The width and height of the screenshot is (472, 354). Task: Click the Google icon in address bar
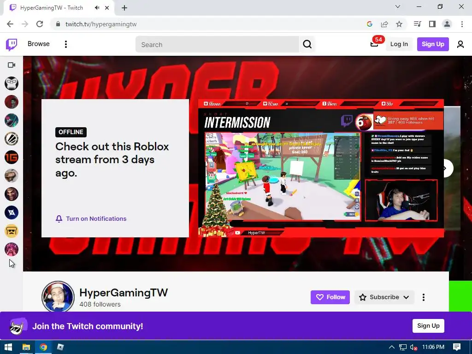point(370,24)
